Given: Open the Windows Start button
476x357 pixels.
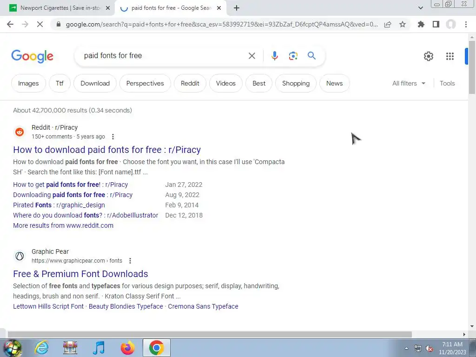Looking at the screenshot, I should 13,348.
